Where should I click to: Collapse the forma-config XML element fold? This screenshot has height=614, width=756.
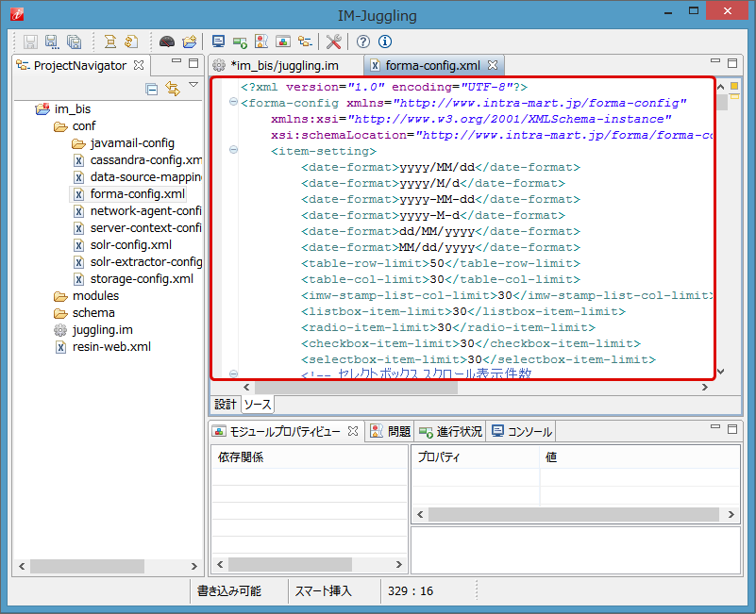[x=233, y=103]
